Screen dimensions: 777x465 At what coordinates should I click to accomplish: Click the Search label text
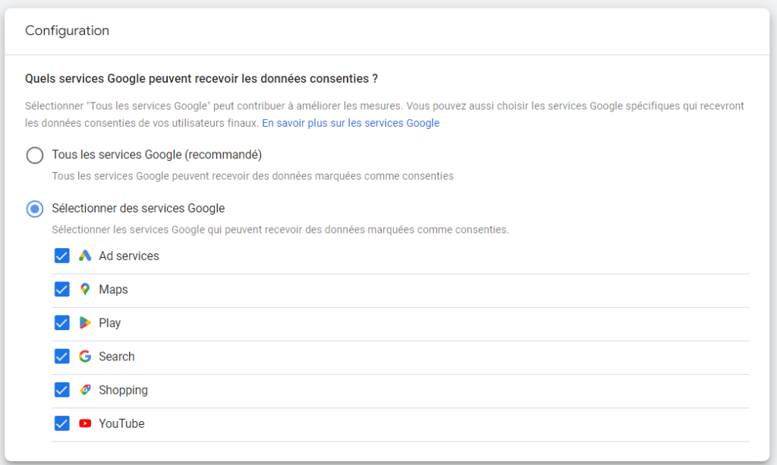tap(116, 357)
